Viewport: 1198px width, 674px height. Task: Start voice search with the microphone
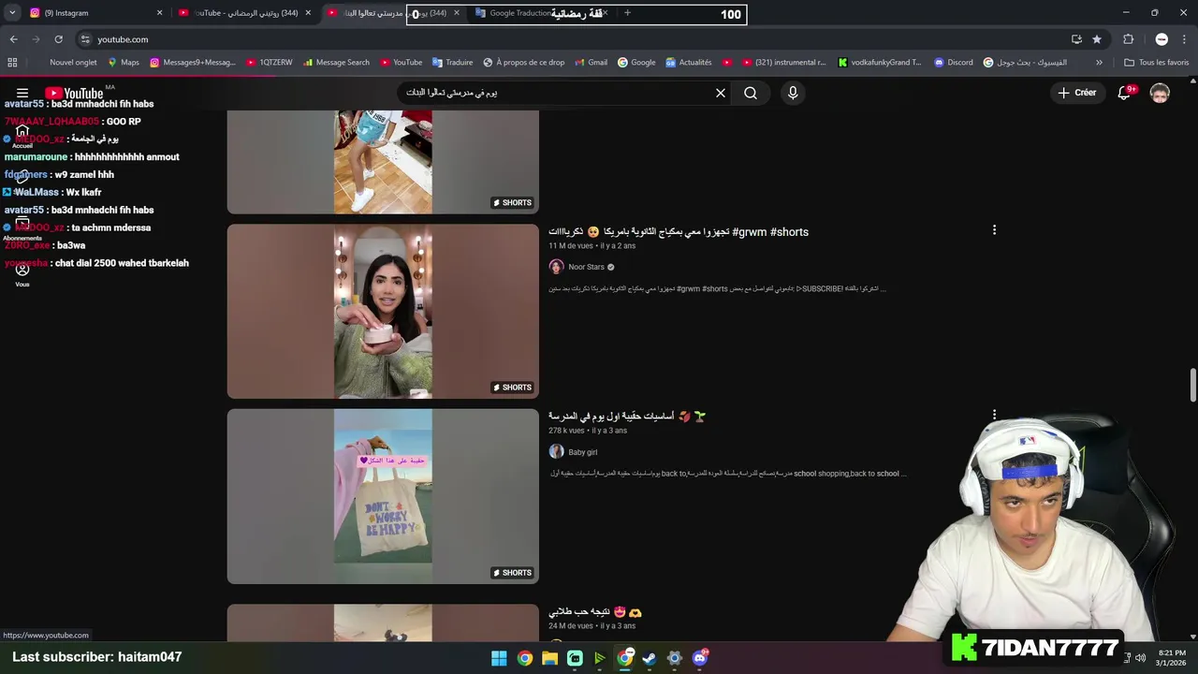793,93
